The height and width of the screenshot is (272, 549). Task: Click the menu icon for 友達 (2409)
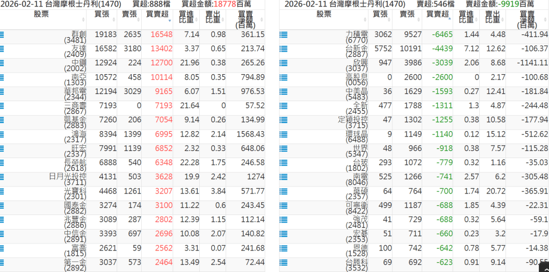point(3,48)
